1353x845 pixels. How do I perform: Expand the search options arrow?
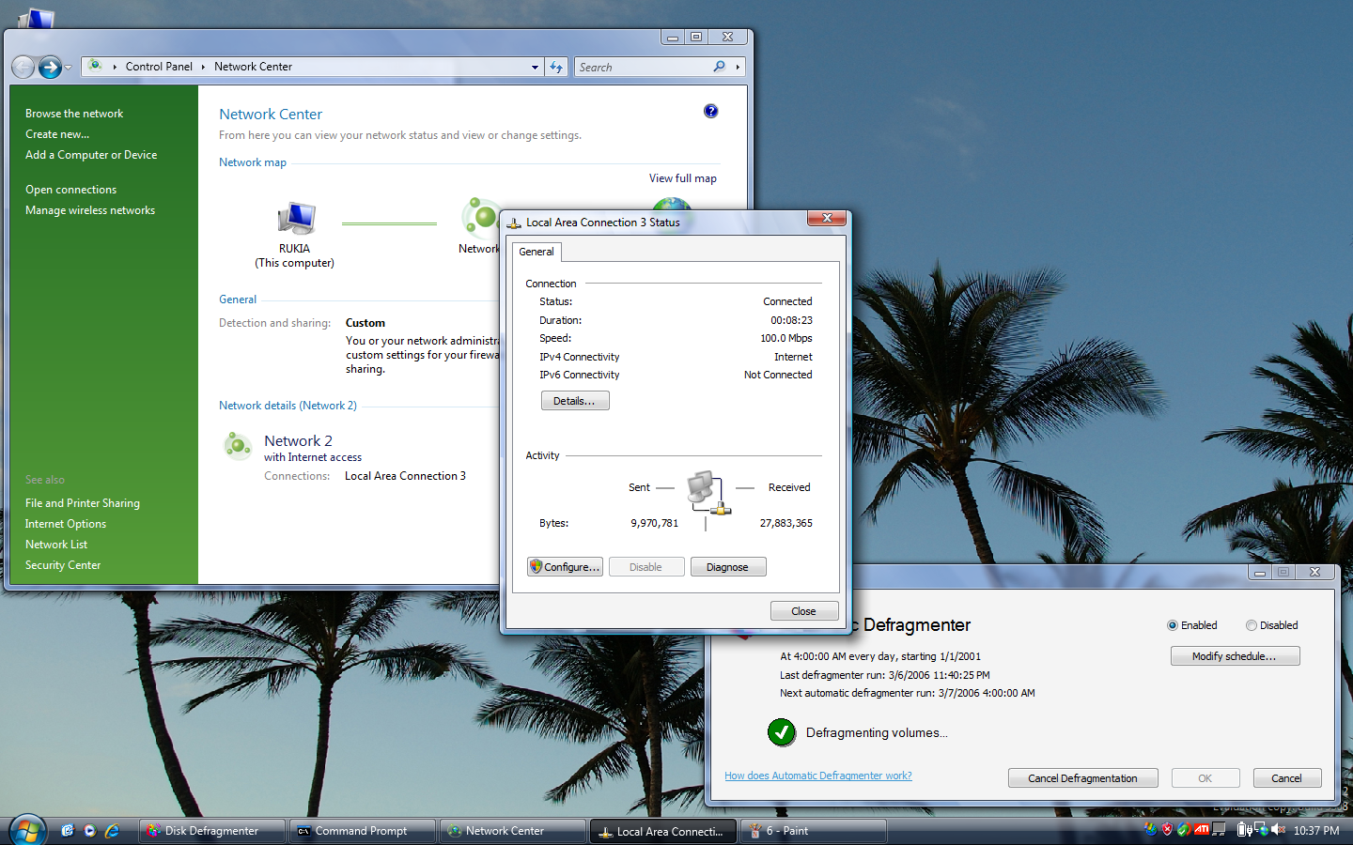[x=738, y=67]
